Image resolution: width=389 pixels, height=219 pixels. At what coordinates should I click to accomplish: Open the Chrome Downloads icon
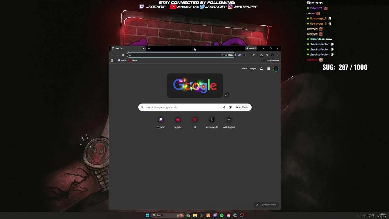click(261, 55)
